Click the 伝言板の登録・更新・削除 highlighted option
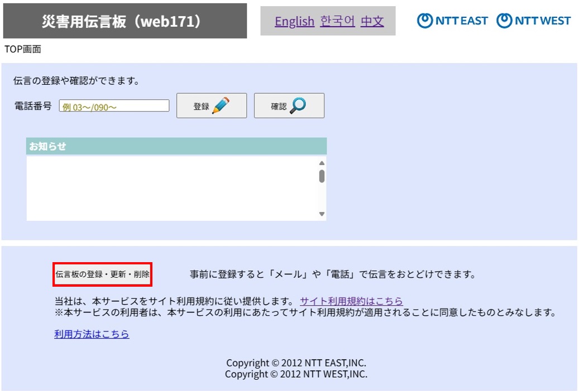The image size is (579, 391). [102, 274]
